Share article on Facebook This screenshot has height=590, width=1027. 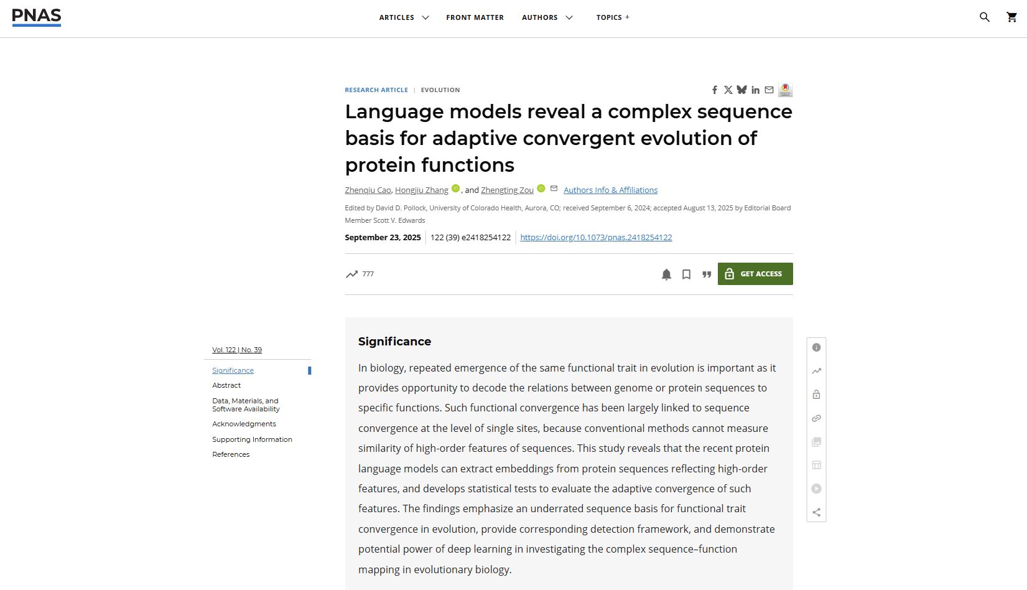pyautogui.click(x=715, y=90)
